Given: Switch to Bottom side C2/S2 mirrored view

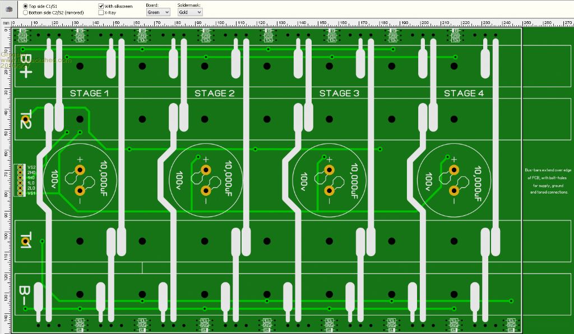Looking at the screenshot, I should [26, 12].
